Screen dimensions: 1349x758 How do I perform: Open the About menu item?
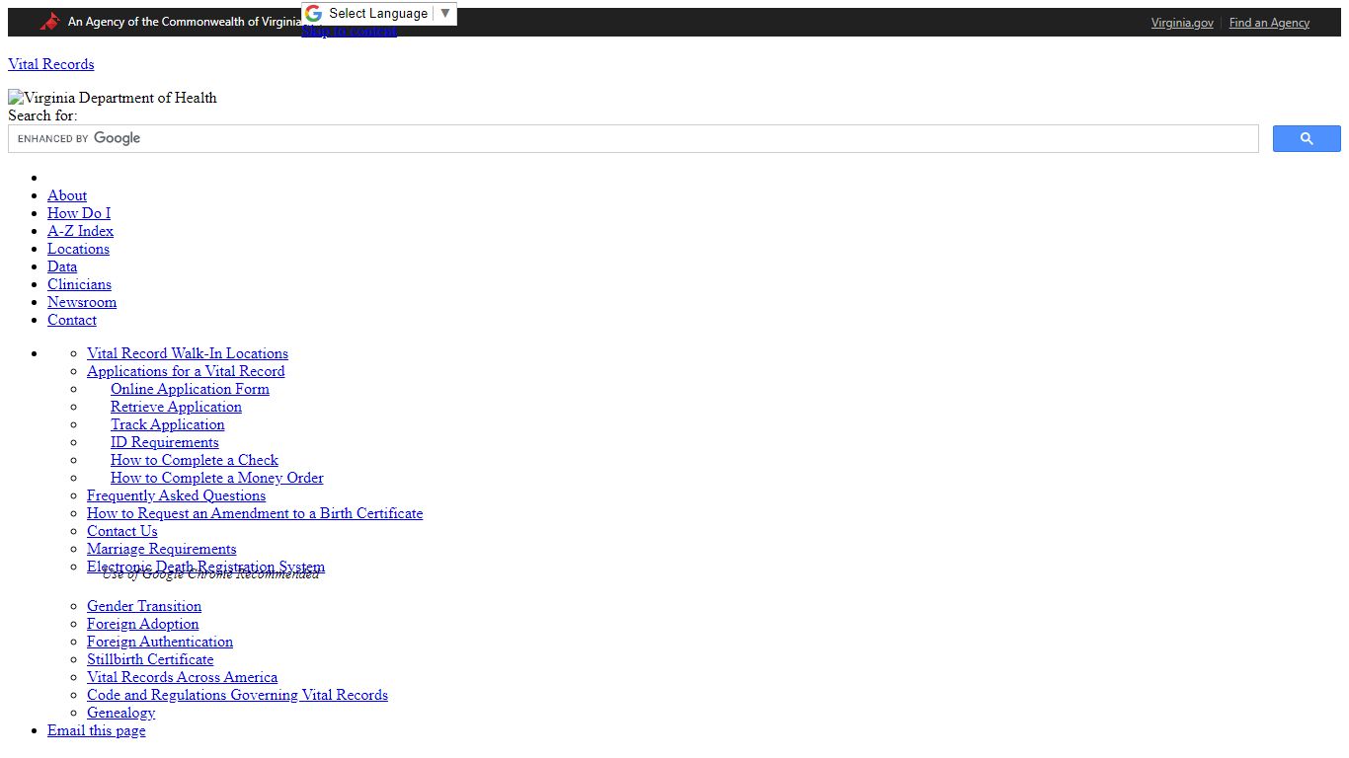coord(67,195)
